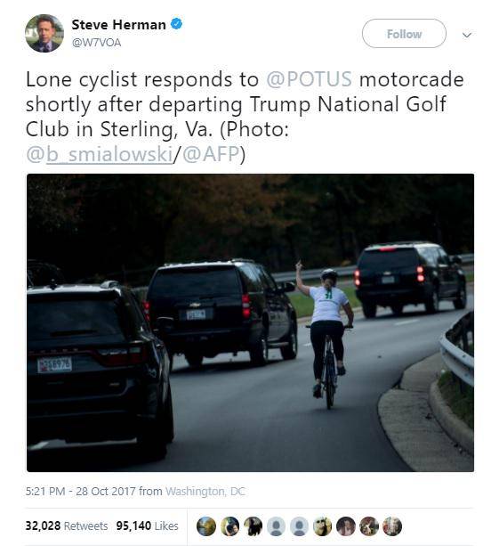Viewport: 499px width, 546px height.
Task: Open the @POTUS mention link
Action: point(310,79)
